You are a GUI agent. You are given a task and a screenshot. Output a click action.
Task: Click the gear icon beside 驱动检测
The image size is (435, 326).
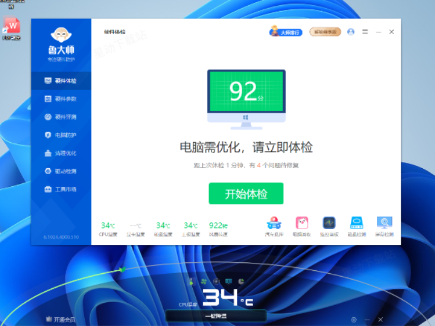point(48,171)
